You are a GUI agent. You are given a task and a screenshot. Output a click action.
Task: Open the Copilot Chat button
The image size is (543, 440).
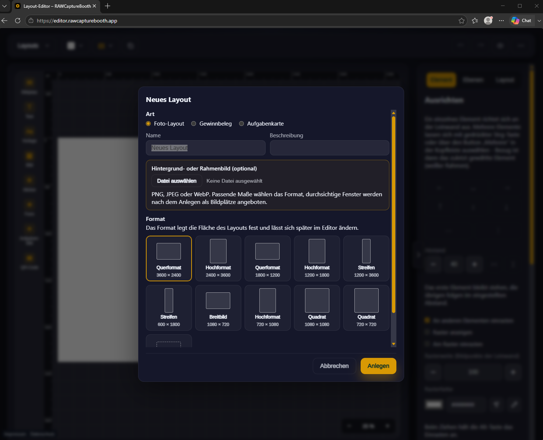tap(521, 21)
